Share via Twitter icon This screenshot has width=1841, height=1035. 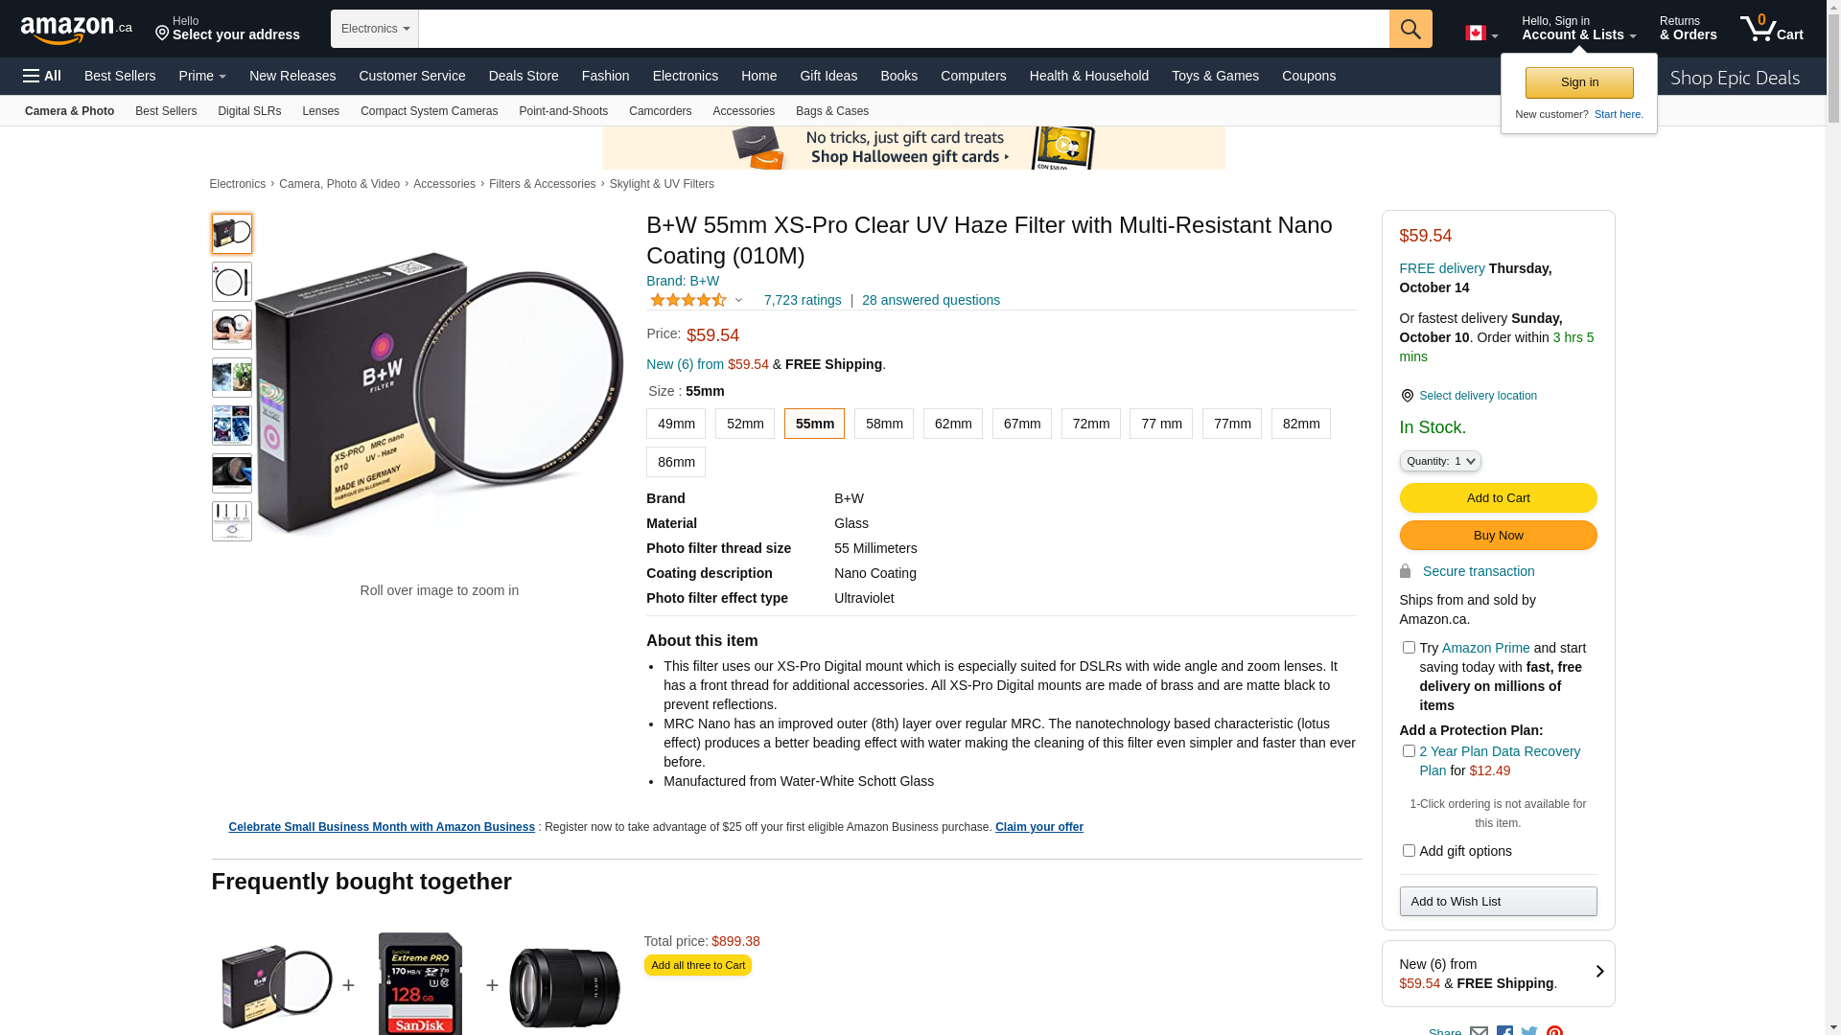1529,1031
